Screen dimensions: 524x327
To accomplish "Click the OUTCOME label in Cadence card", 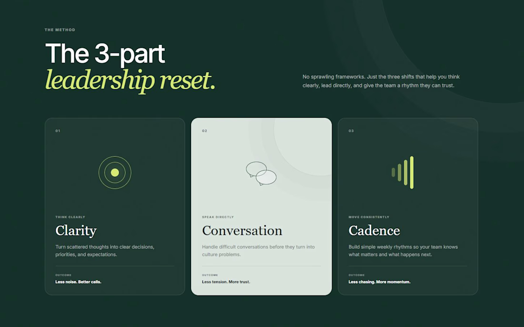I will click(x=356, y=275).
